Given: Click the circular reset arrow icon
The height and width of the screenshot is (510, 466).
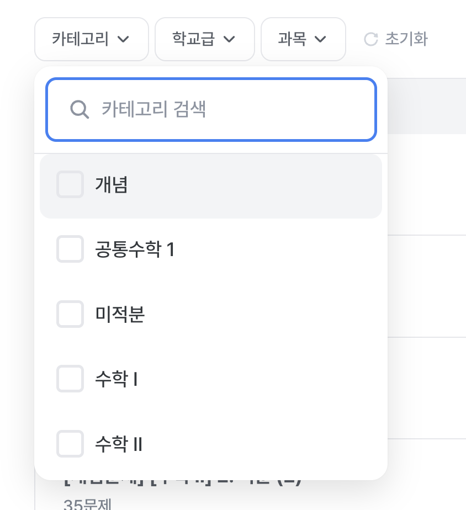Looking at the screenshot, I should coord(370,39).
